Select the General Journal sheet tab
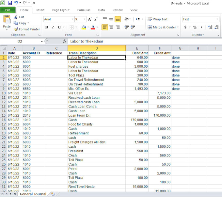 tap(33, 194)
